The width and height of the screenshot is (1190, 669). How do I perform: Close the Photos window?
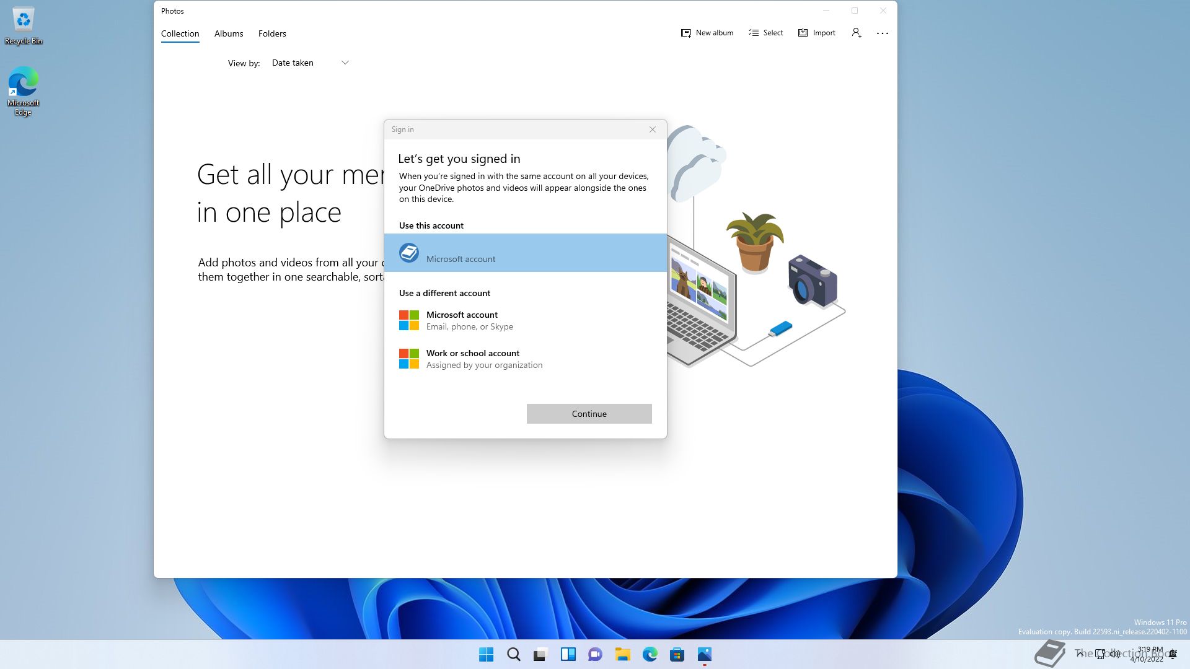click(x=883, y=11)
